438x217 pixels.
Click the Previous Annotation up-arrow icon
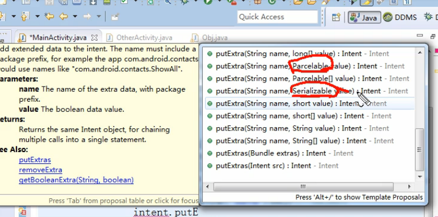tap(25, 17)
